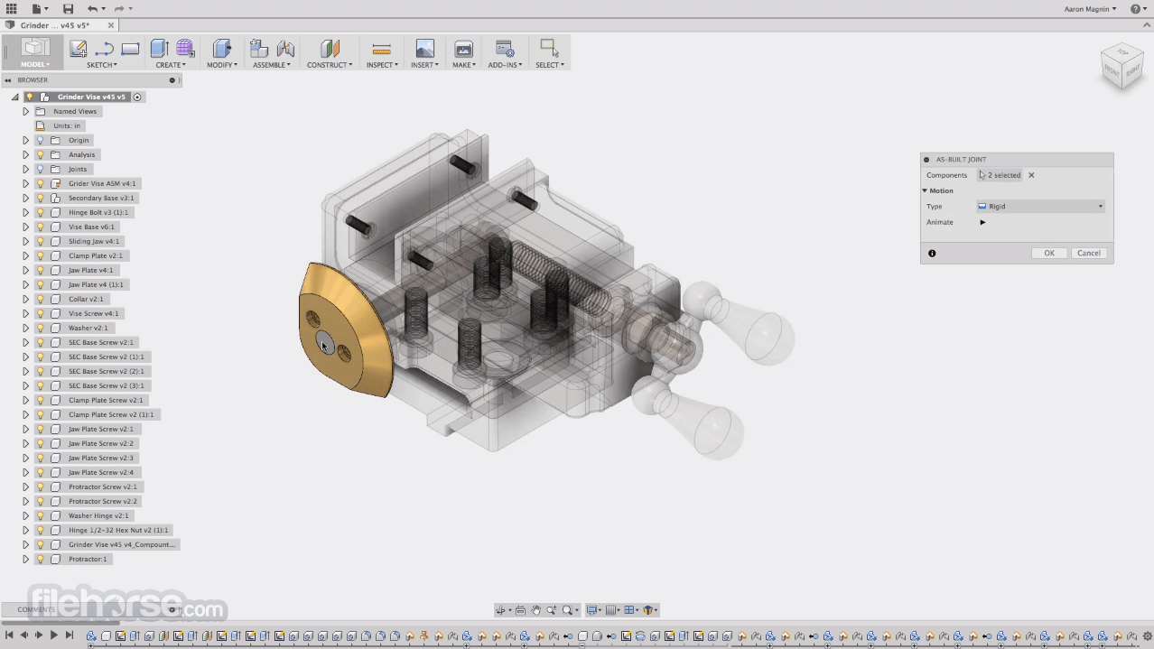The height and width of the screenshot is (649, 1154).
Task: Open the SKETCH menu
Action: 102,65
